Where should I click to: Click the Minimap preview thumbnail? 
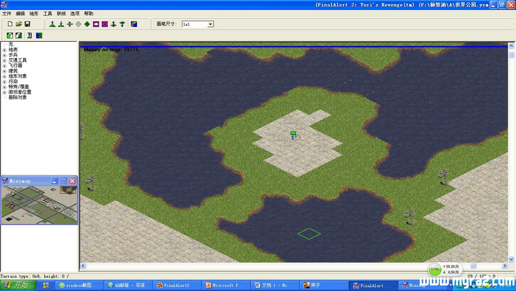point(39,204)
